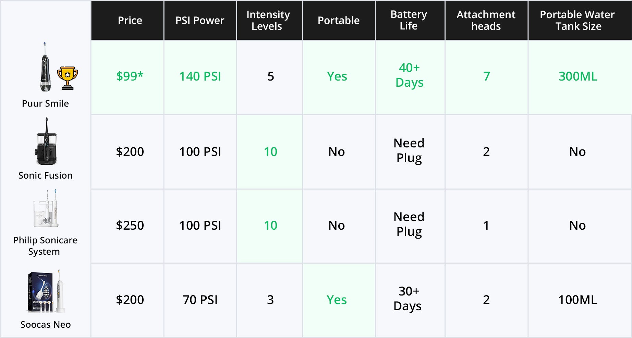Click the 300ML tank size cell
Viewport: 632px width, 338px height.
point(578,76)
